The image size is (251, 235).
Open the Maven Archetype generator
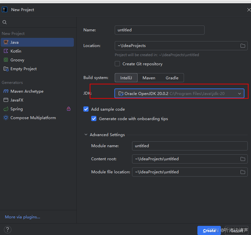37,91
